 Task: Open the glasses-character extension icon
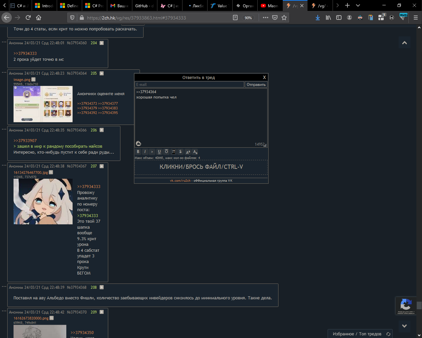pyautogui.click(x=360, y=18)
